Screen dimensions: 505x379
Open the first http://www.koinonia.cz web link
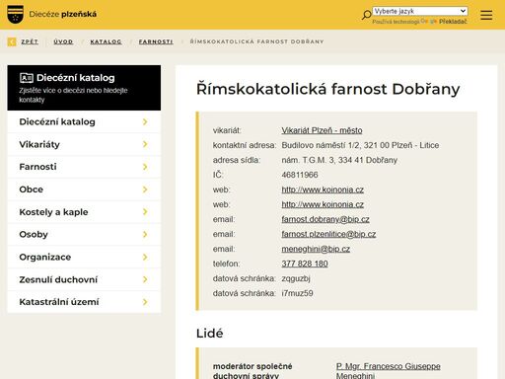tap(323, 189)
